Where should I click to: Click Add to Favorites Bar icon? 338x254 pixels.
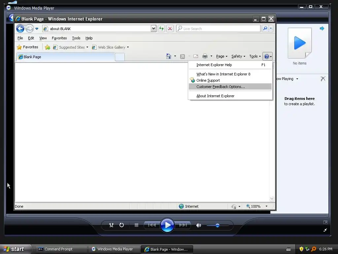[48, 47]
